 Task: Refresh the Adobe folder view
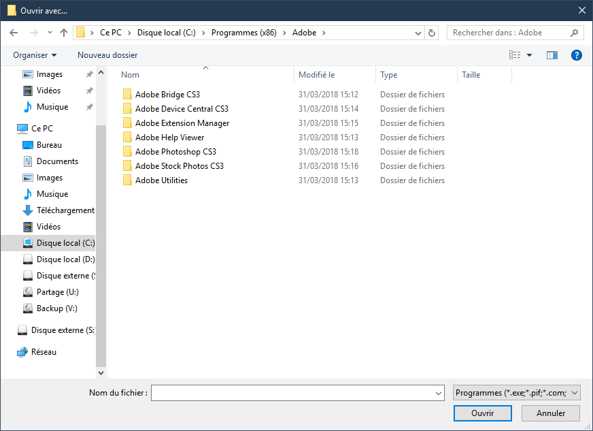[x=432, y=33]
